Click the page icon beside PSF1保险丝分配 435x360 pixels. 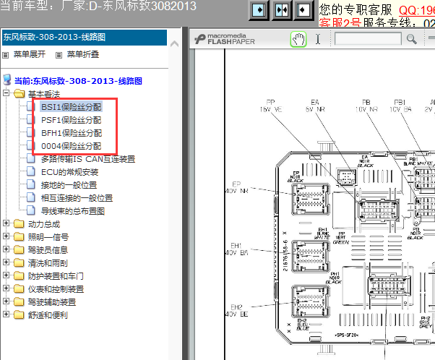pyautogui.click(x=31, y=119)
